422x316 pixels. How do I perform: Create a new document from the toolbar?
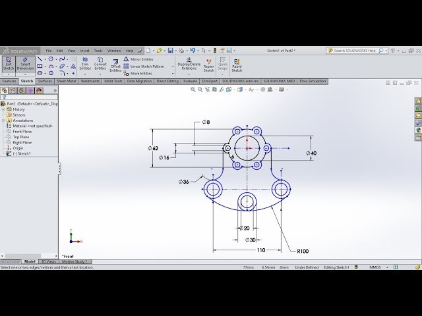click(x=148, y=51)
